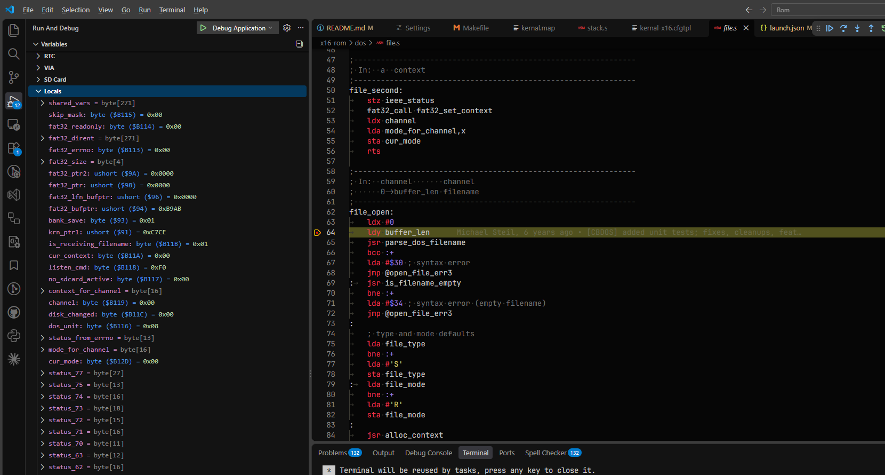Click the dos breadcrumb folder
885x475 pixels.
(360, 43)
